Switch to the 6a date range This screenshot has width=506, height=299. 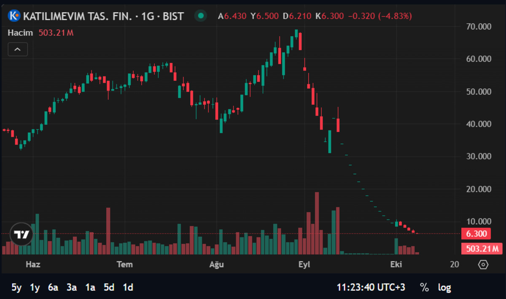click(x=53, y=288)
